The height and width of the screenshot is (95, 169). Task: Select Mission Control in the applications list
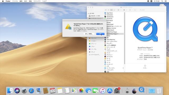pos(111,28)
